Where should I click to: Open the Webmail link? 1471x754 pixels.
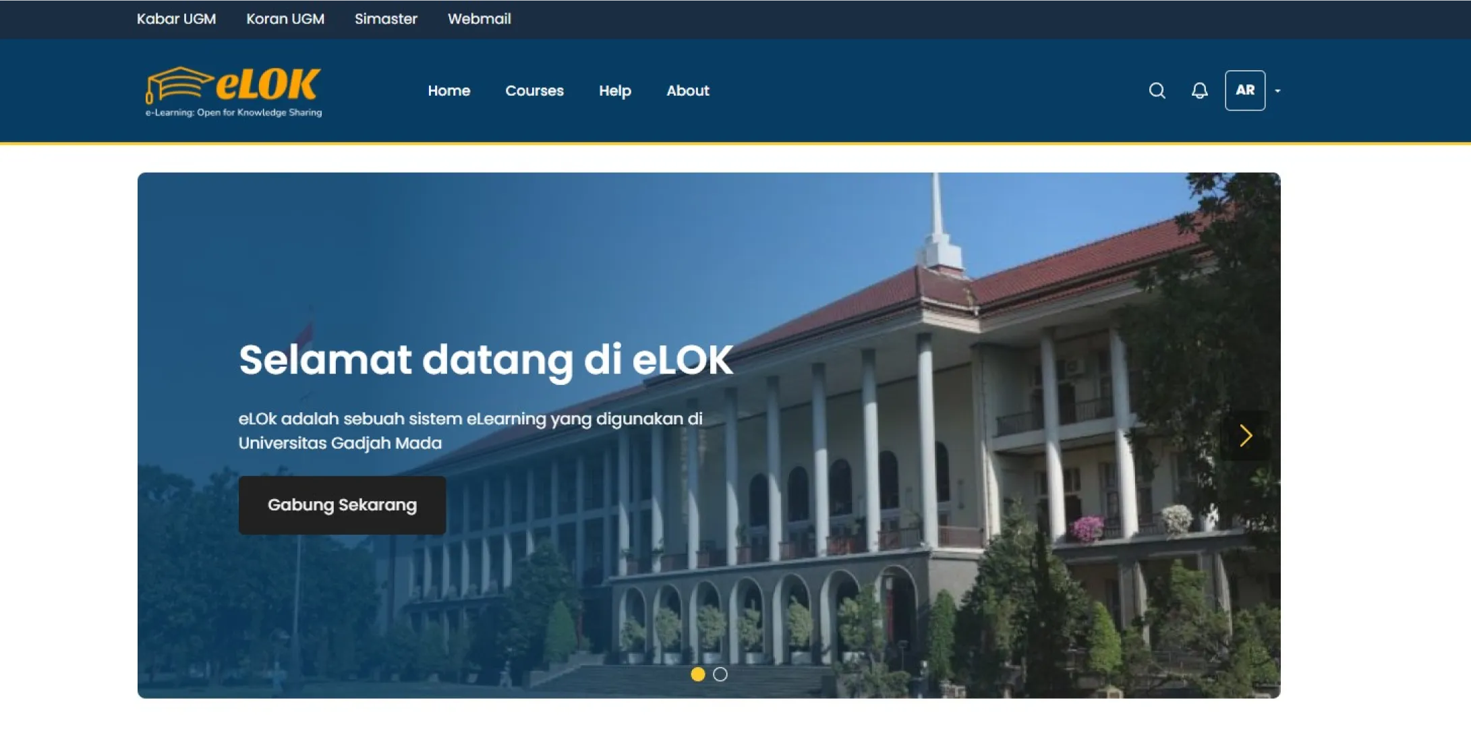(x=480, y=19)
